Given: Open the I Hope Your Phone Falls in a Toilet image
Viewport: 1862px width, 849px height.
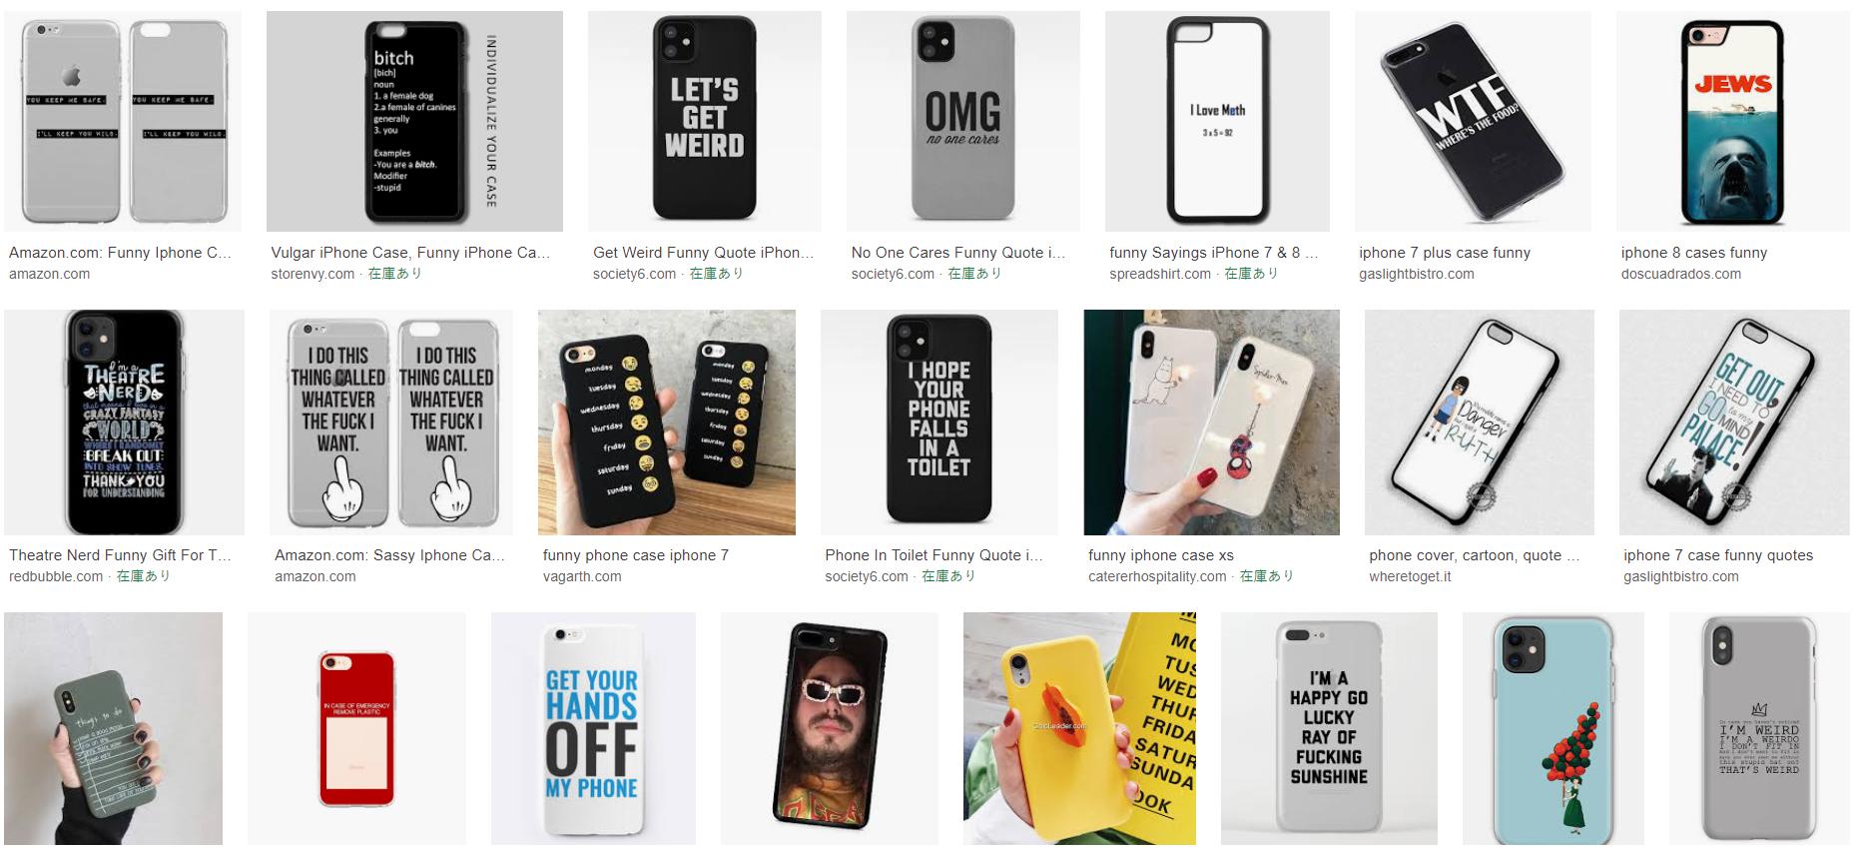Looking at the screenshot, I should coord(938,423).
